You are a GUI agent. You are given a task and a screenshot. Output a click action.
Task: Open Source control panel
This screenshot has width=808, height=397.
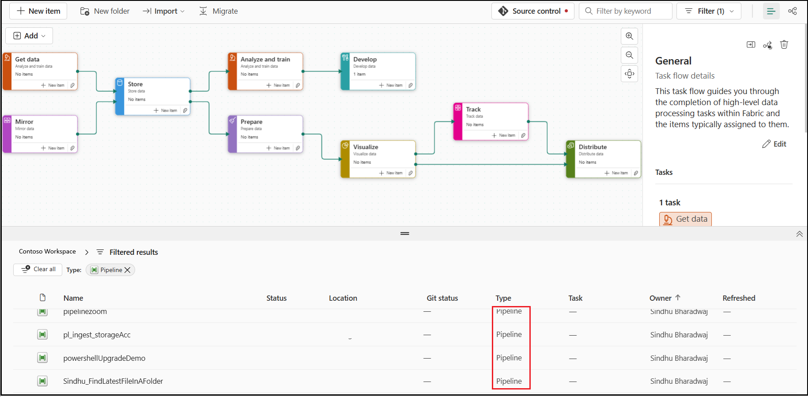tap(532, 11)
